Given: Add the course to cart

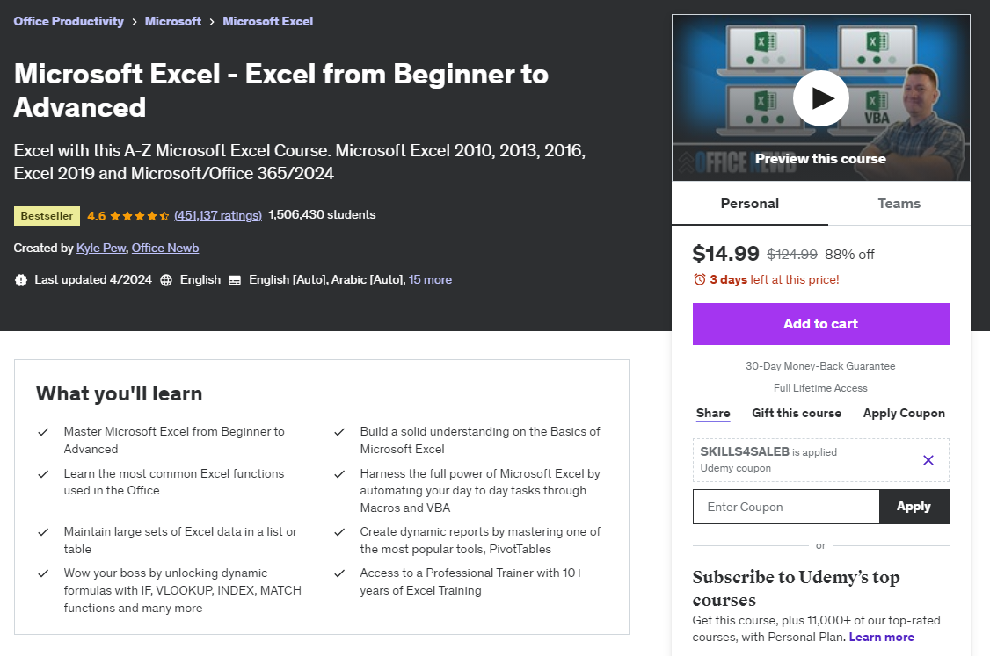Looking at the screenshot, I should (820, 324).
